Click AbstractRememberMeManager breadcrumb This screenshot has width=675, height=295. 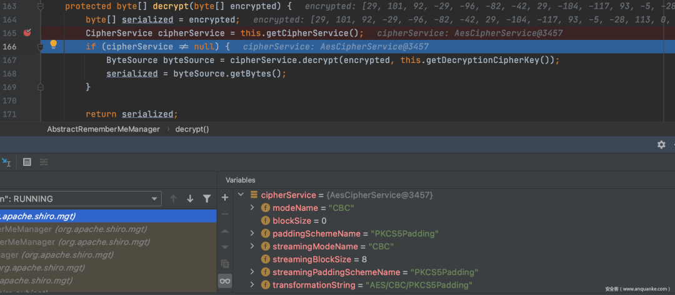coord(103,129)
